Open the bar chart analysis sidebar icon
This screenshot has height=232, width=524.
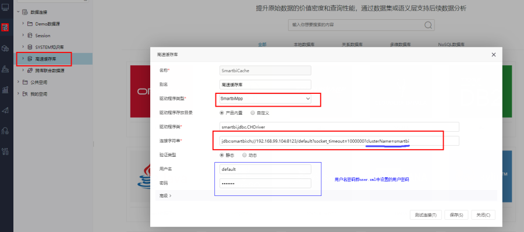[5, 90]
